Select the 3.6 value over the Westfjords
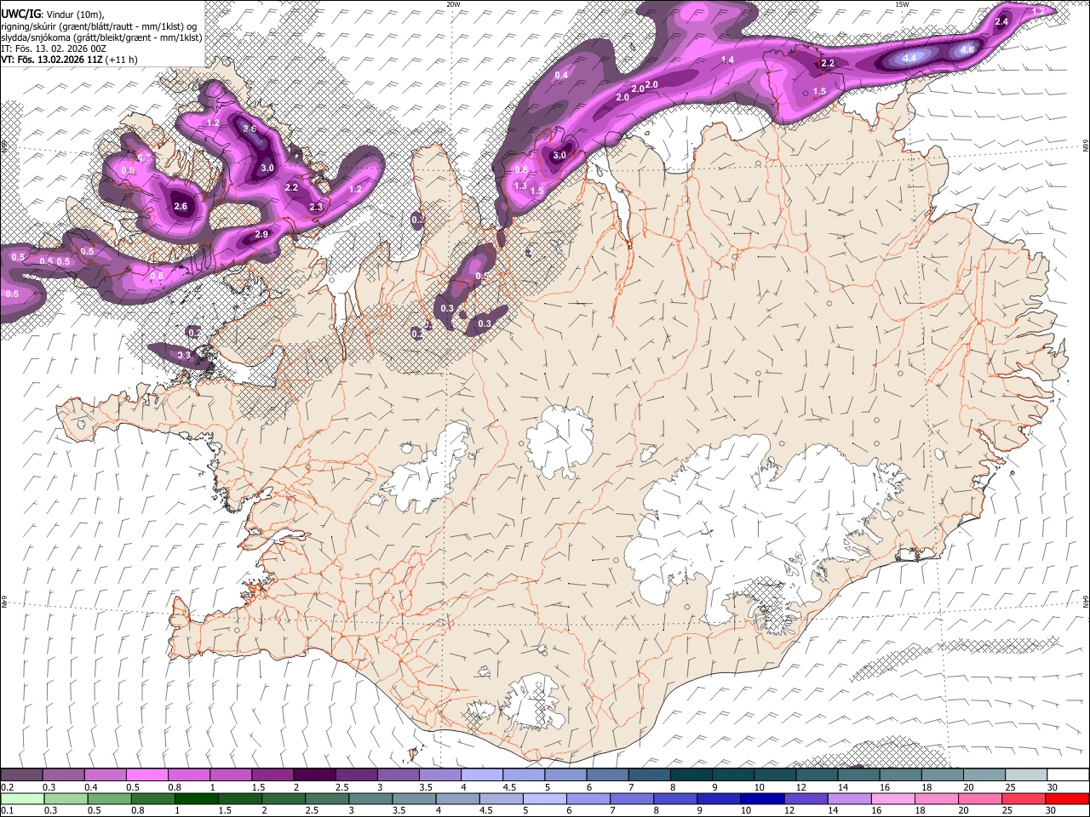 click(x=250, y=129)
